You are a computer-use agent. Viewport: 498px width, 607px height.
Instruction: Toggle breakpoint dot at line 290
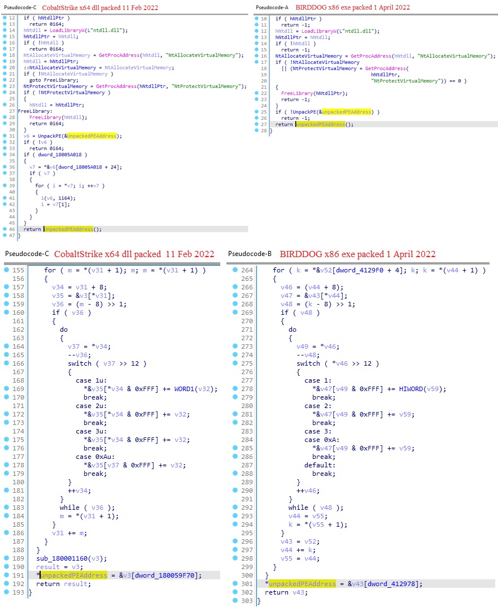[x=235, y=491]
